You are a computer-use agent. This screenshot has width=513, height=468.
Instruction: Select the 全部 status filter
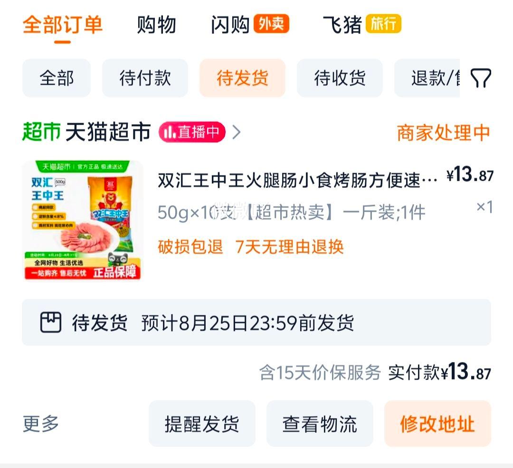56,78
